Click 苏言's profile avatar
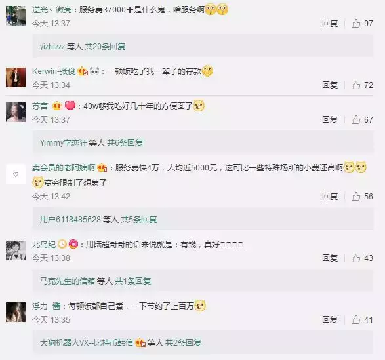Viewport: 385px width, 360px height. click(16, 112)
